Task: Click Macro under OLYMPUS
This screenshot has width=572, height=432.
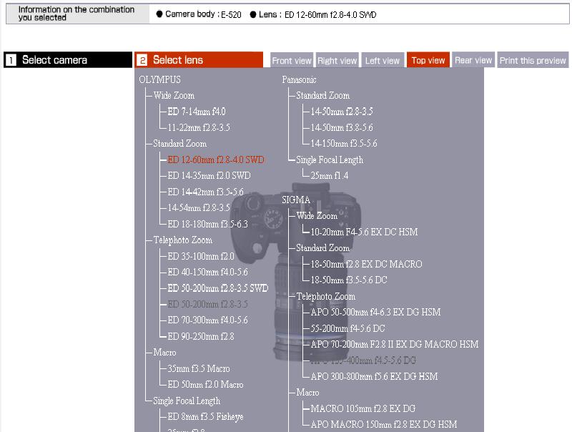Action: pos(164,352)
